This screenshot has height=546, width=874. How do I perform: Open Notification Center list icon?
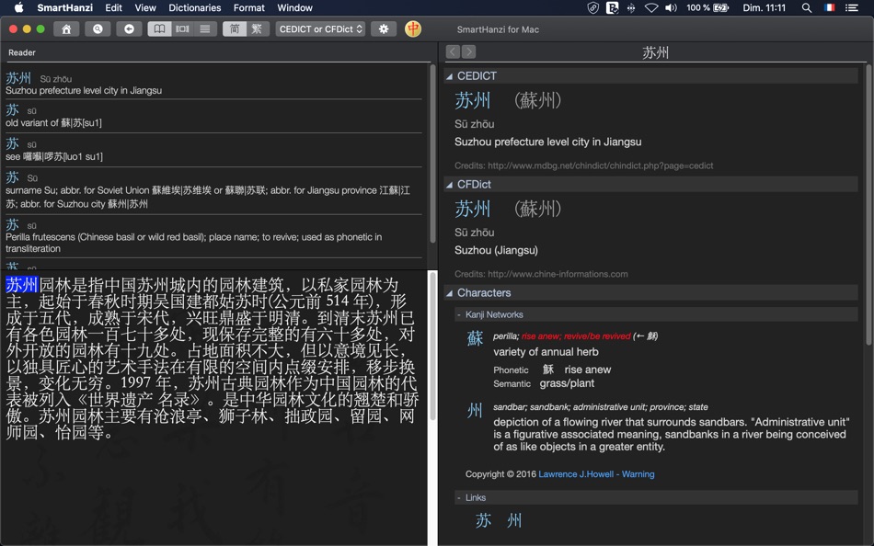(852, 7)
